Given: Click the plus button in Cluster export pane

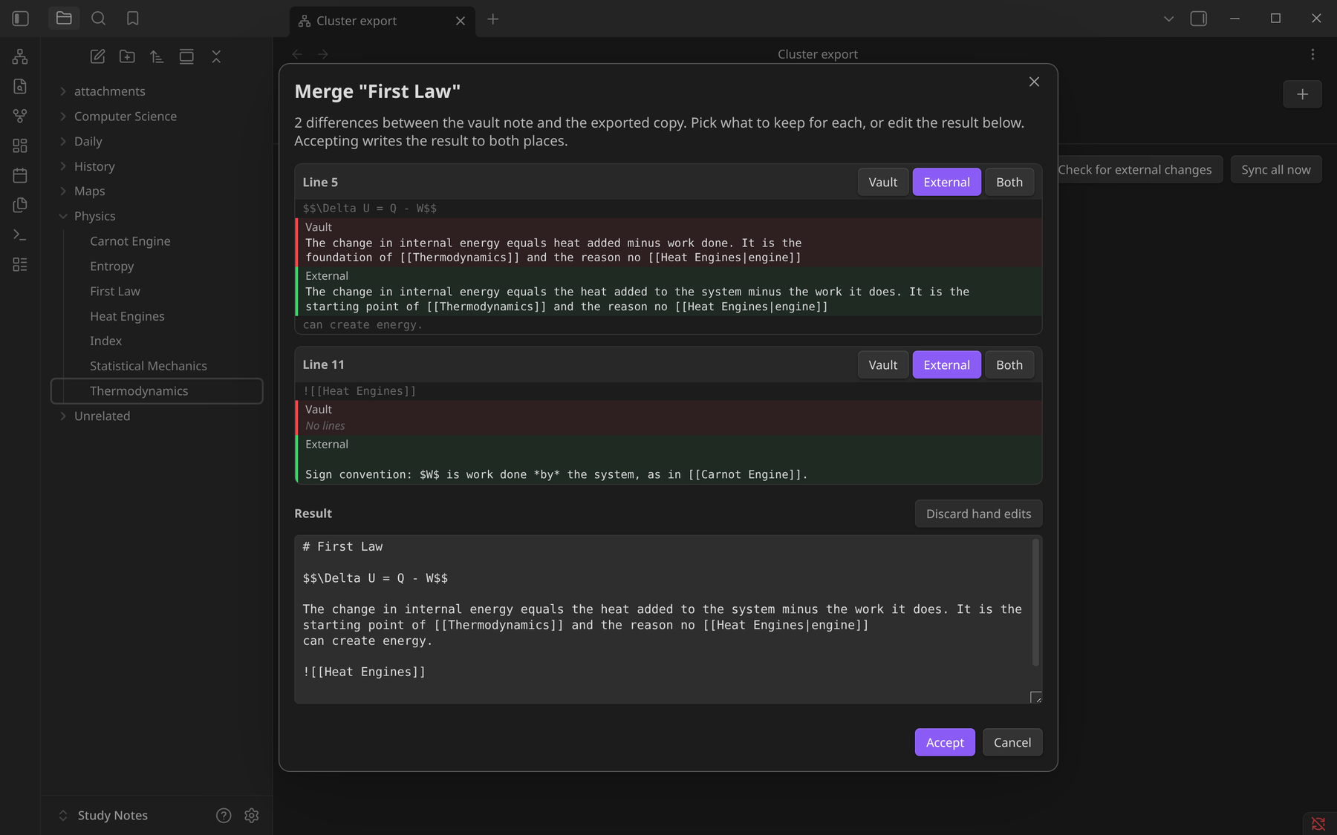Looking at the screenshot, I should pos(1302,94).
